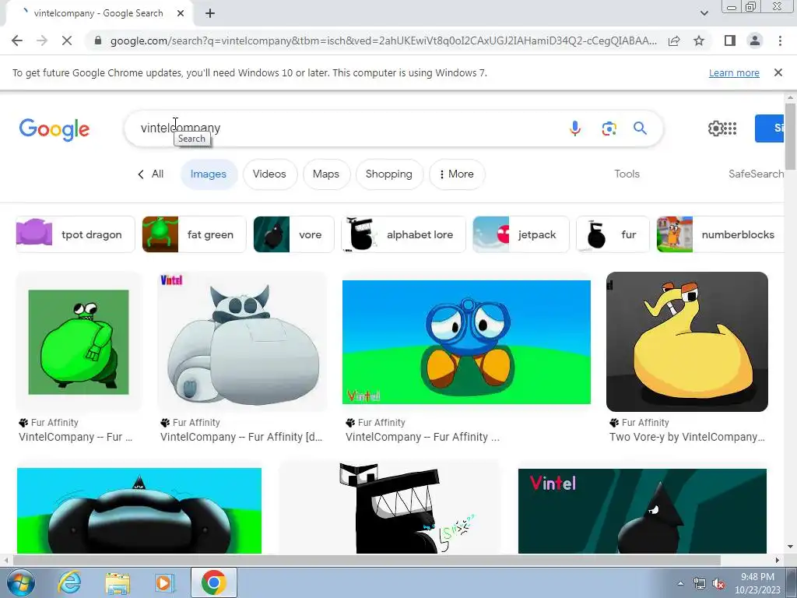Open Google apps grid

pyautogui.click(x=730, y=128)
